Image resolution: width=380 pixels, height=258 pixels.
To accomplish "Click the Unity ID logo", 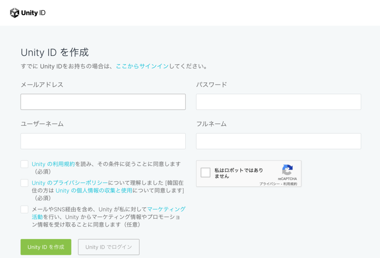I will point(27,13).
